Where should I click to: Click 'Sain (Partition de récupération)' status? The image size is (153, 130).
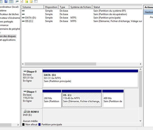click(110, 14)
